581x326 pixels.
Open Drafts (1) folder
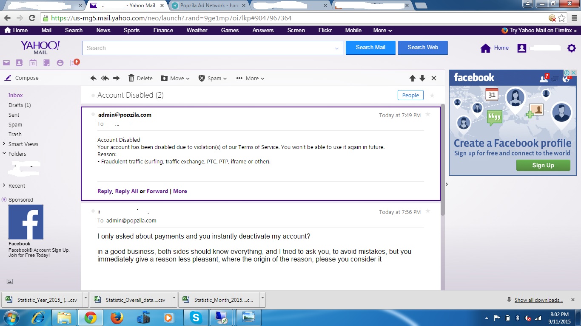[x=20, y=105]
